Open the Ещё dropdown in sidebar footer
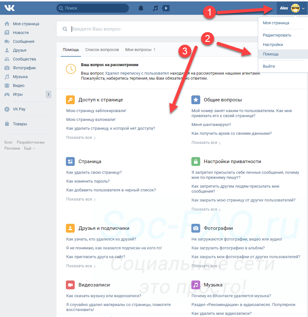 tap(30, 148)
